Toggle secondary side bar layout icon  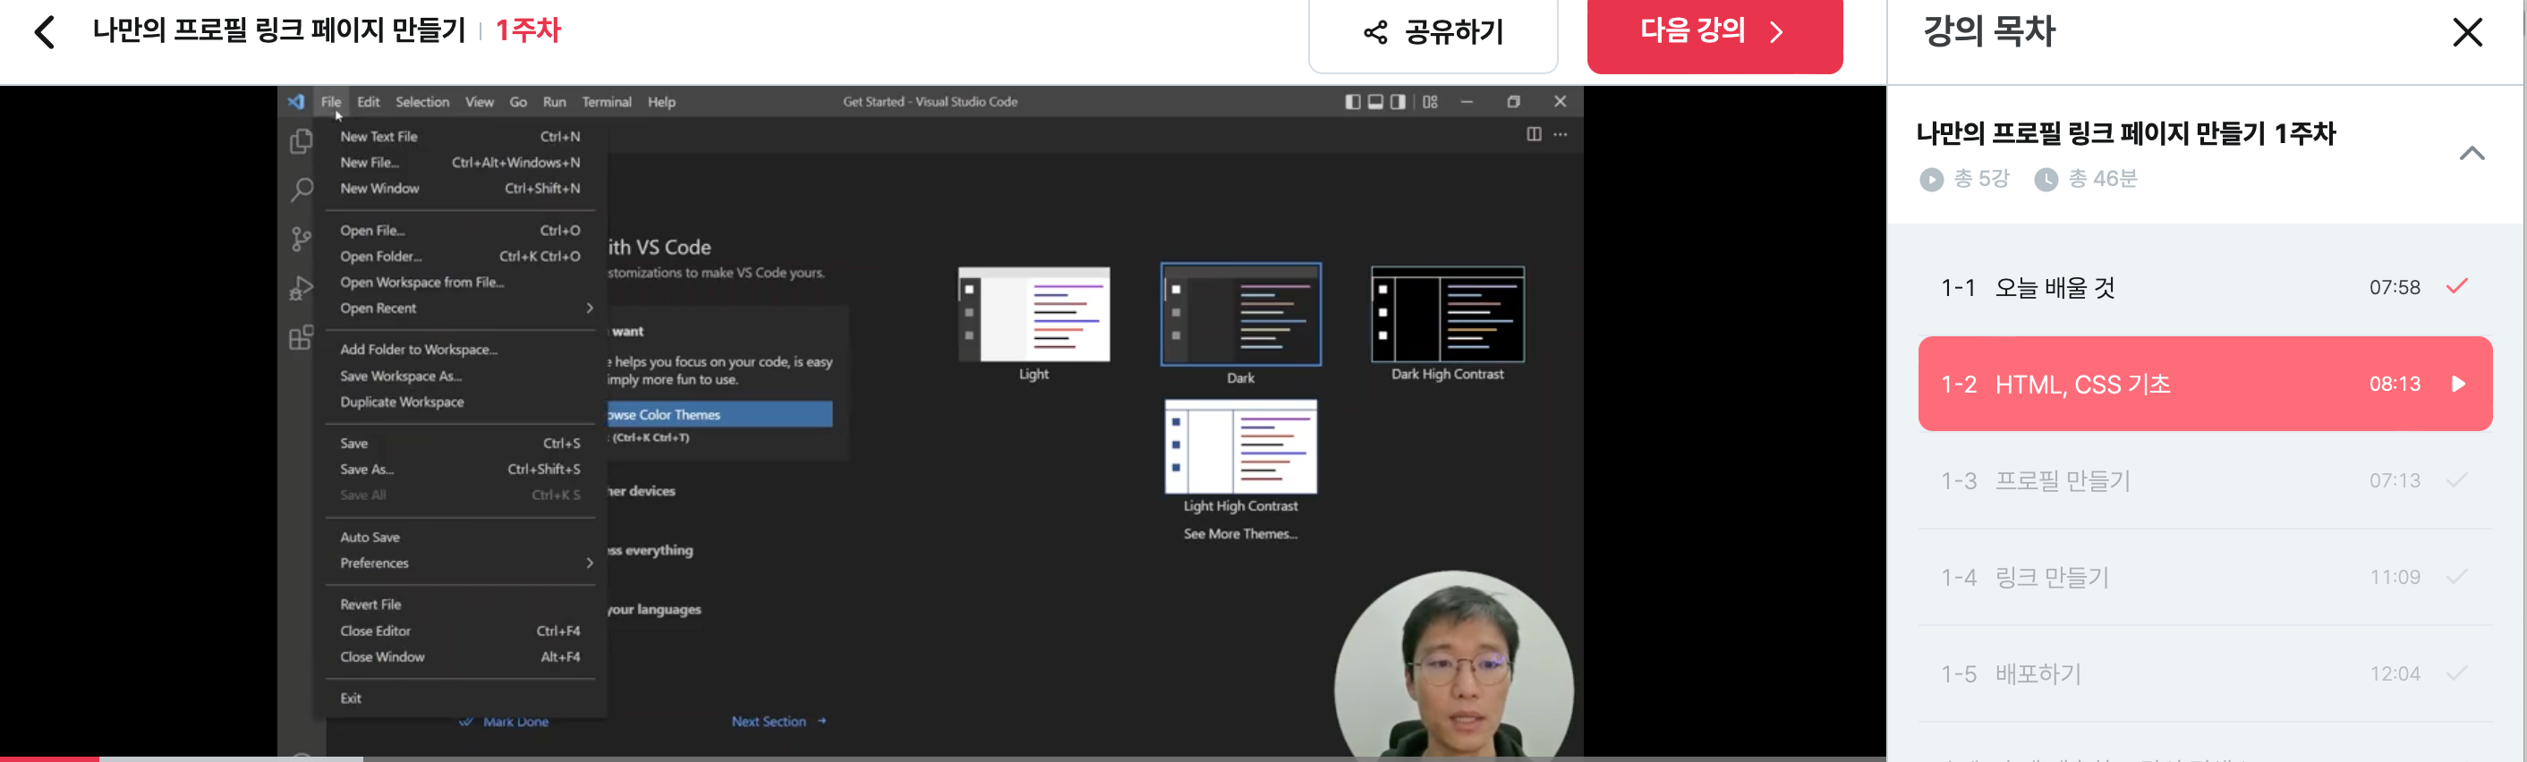coord(1398,102)
